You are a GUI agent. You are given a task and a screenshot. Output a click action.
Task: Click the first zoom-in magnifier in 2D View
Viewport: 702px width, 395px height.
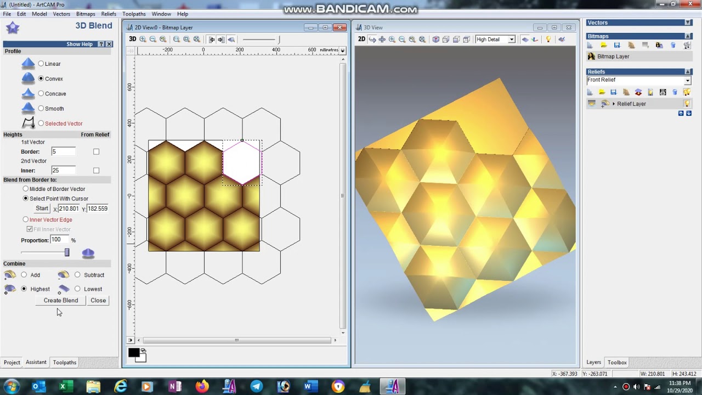143,39
